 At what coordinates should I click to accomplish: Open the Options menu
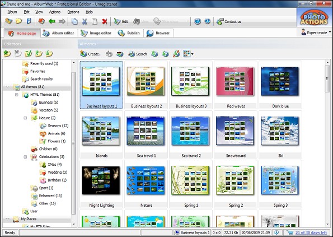[x=73, y=12]
